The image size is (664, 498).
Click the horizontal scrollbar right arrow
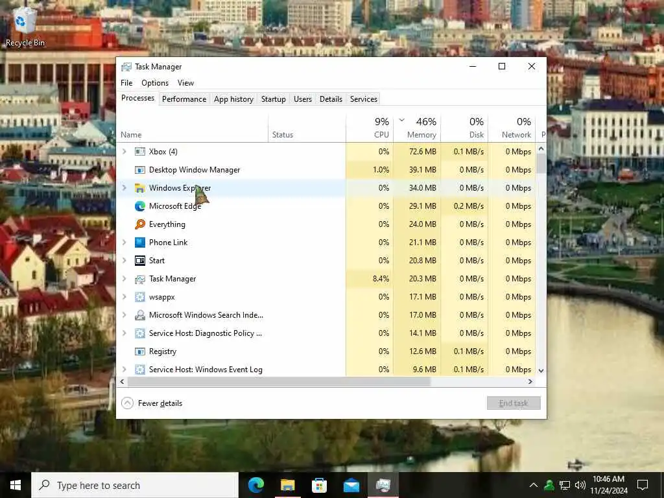tap(530, 381)
